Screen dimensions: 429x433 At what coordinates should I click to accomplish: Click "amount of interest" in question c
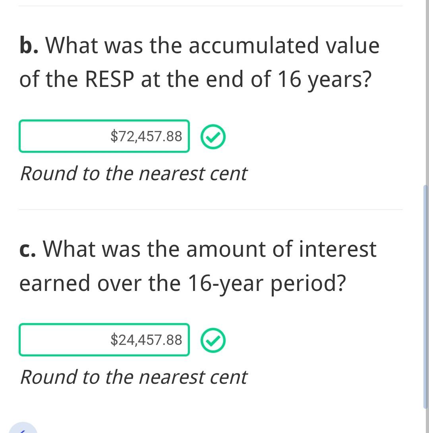tap(281, 249)
